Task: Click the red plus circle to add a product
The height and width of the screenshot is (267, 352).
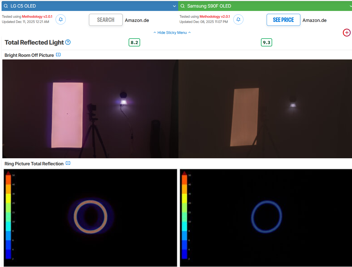Action: 347,33
